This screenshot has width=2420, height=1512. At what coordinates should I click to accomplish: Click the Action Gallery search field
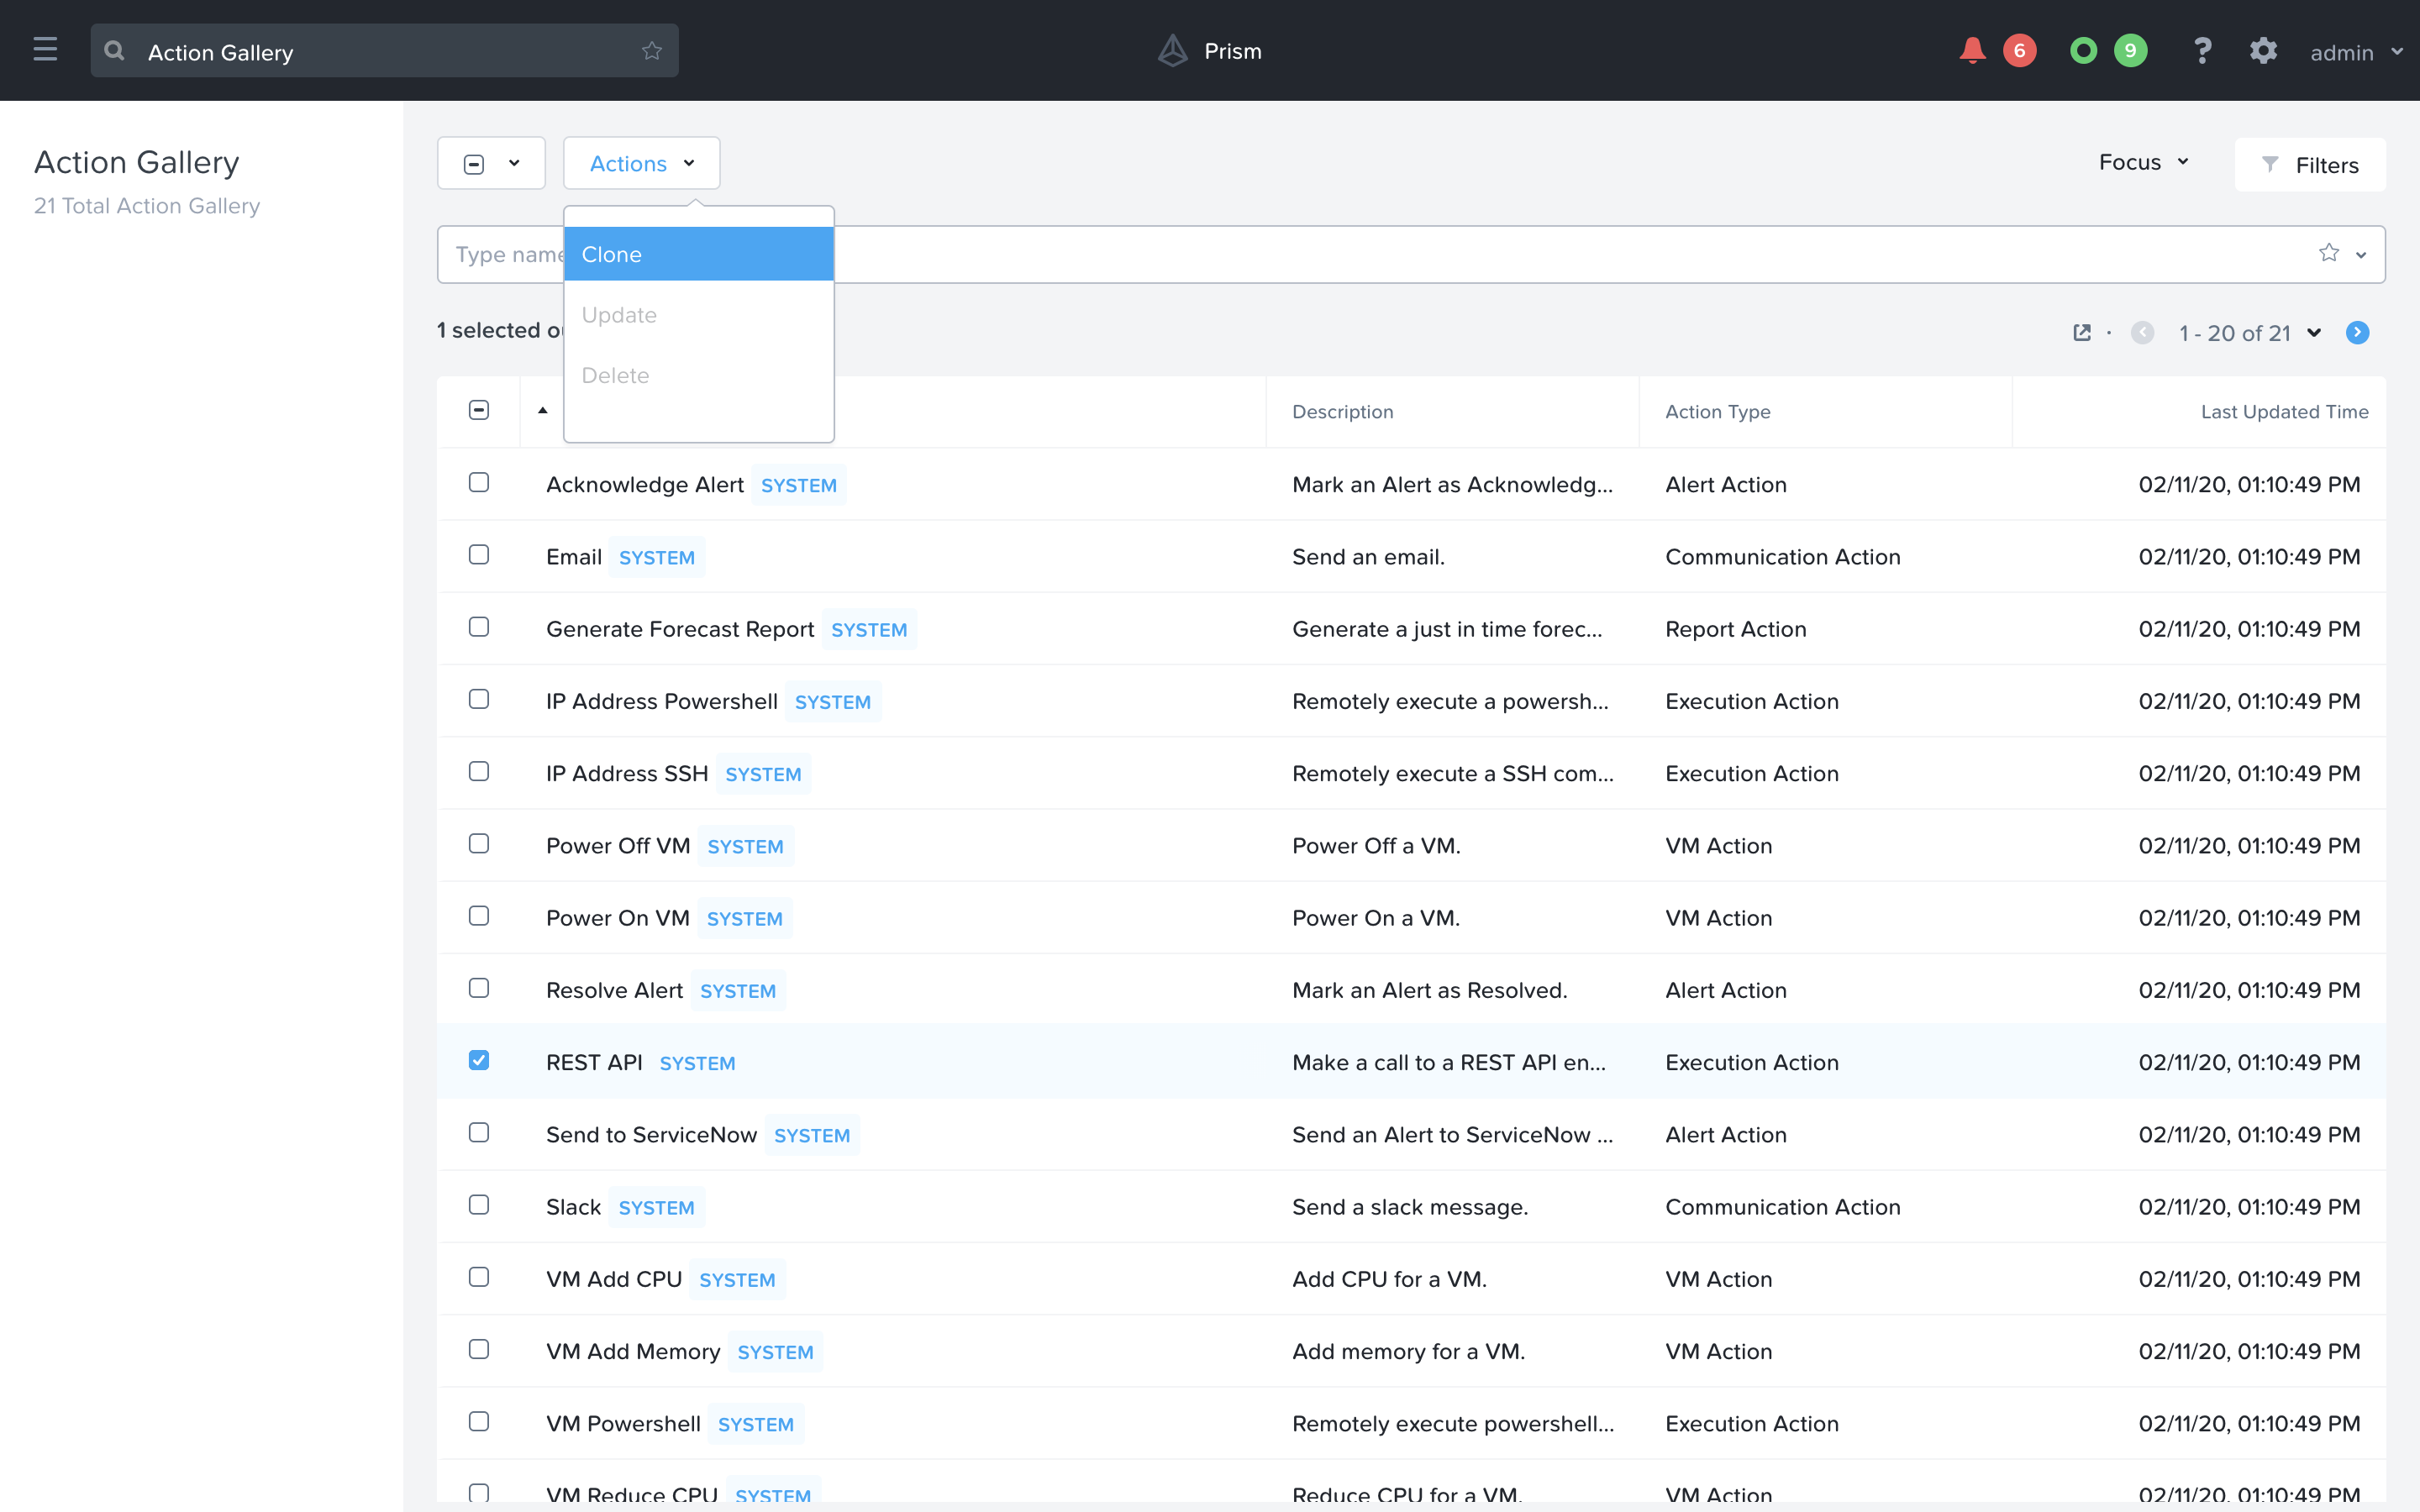pos(384,50)
